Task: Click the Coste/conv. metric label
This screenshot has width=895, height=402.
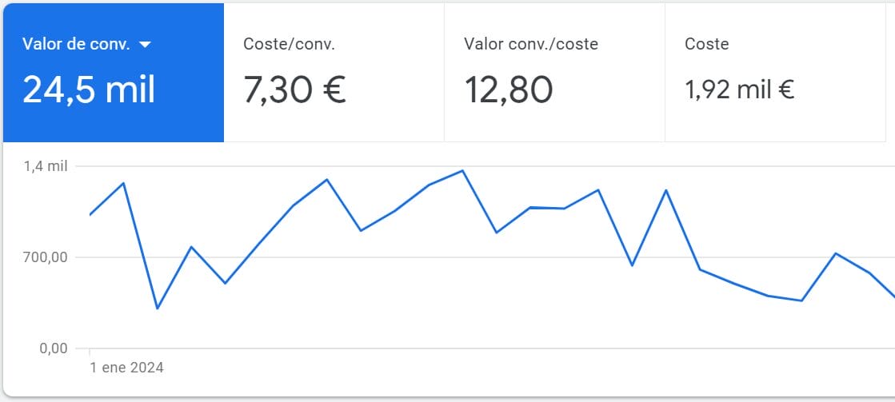Action: [x=289, y=44]
